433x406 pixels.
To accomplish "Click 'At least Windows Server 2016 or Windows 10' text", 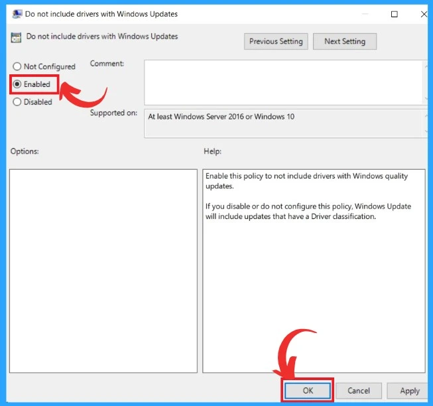I will pos(221,117).
